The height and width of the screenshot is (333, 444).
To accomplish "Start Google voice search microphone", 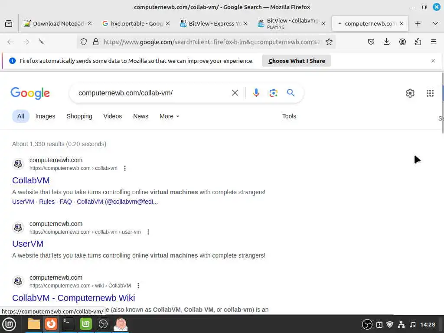I will tap(256, 93).
